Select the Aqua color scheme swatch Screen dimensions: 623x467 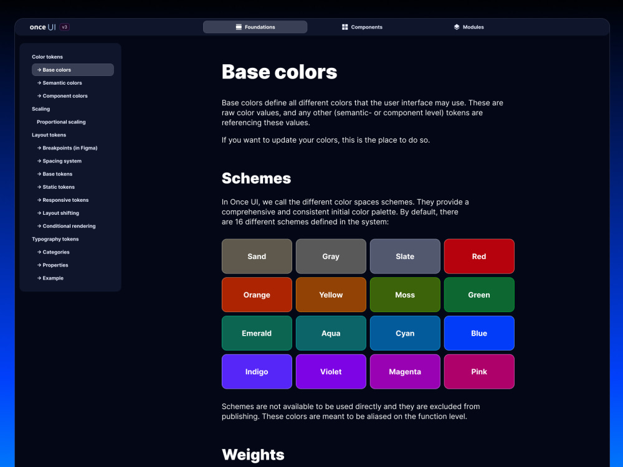click(331, 333)
